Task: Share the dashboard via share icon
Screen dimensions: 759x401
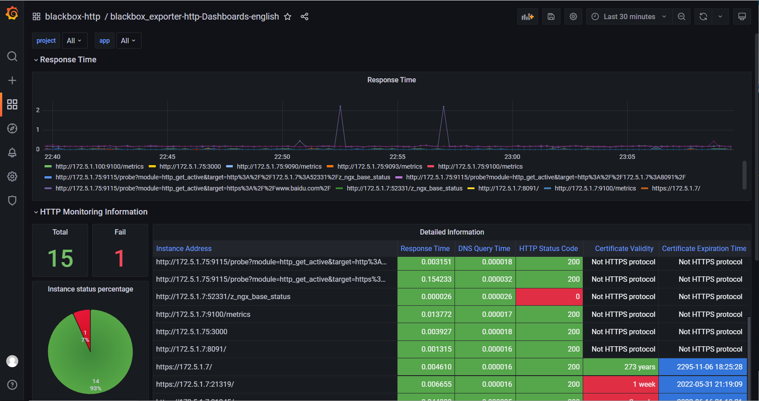Action: 304,16
